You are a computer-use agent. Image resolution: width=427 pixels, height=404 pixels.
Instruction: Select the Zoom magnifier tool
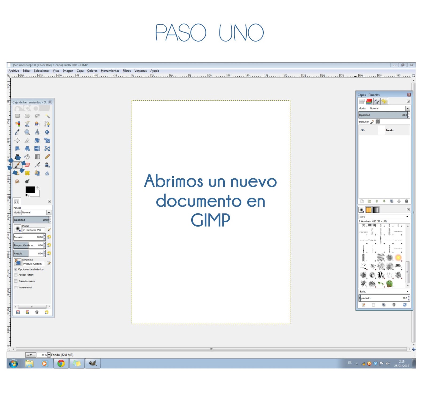coord(27,132)
